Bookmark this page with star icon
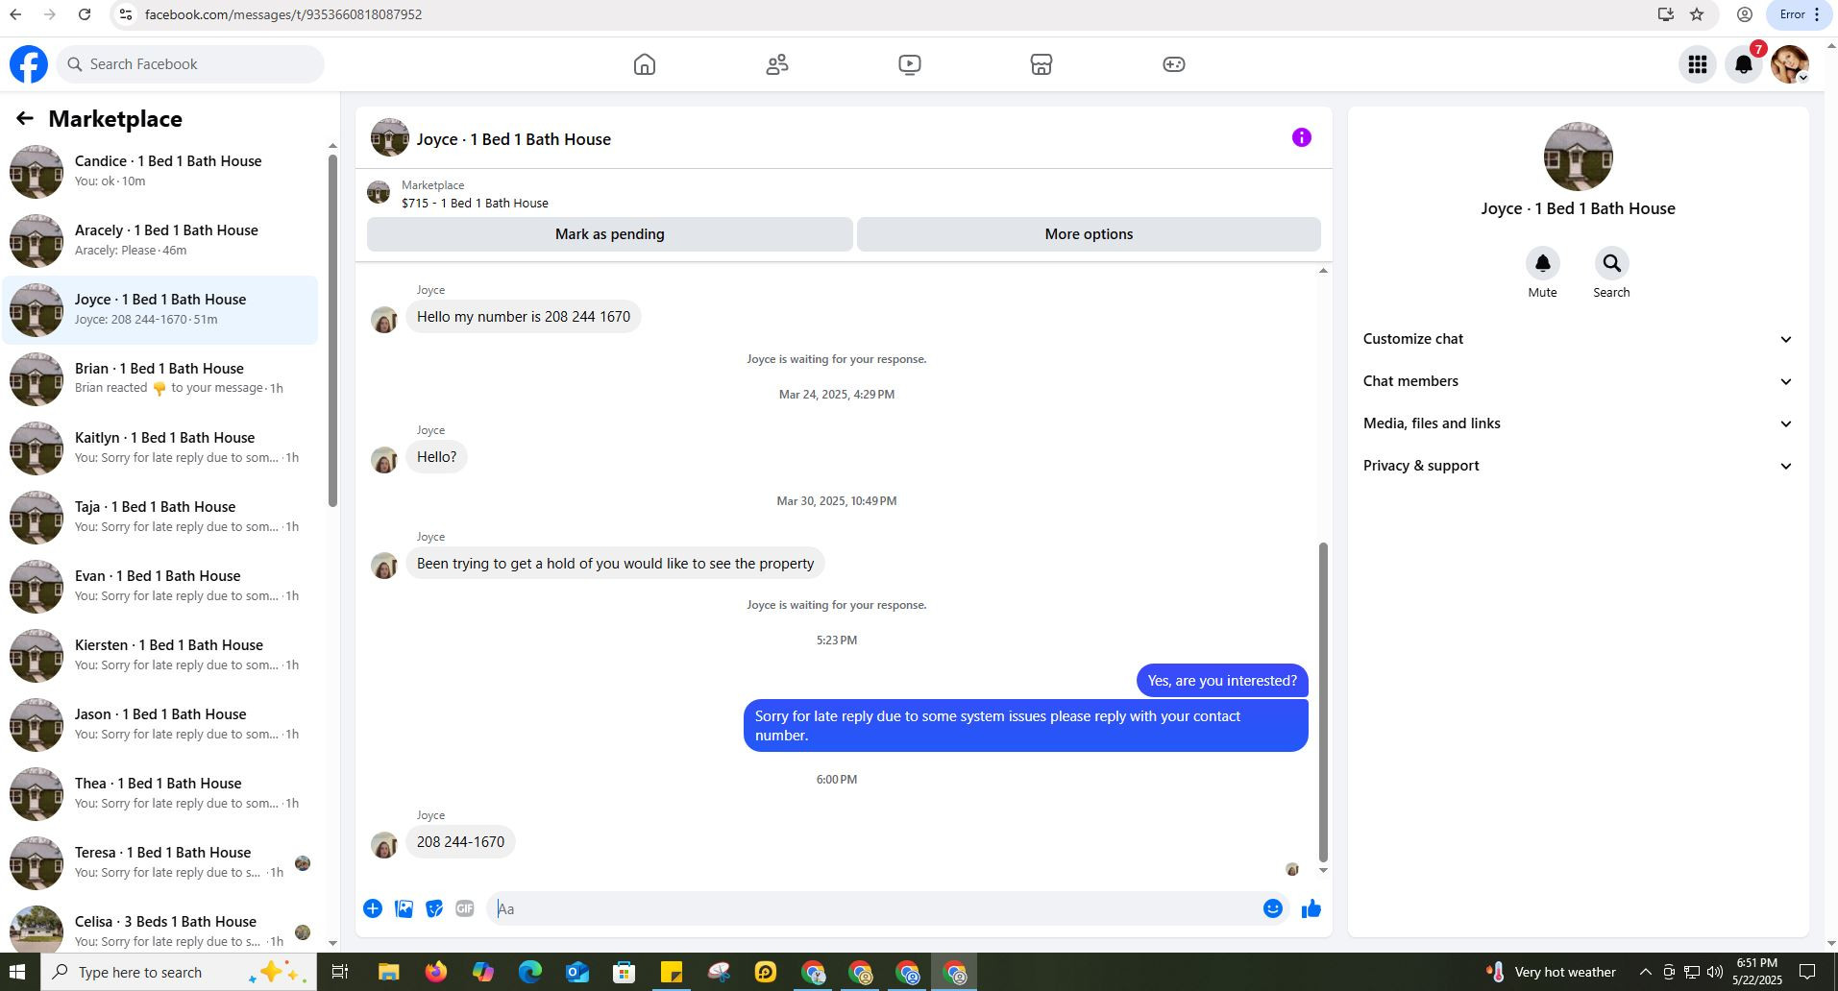 coord(1697,14)
